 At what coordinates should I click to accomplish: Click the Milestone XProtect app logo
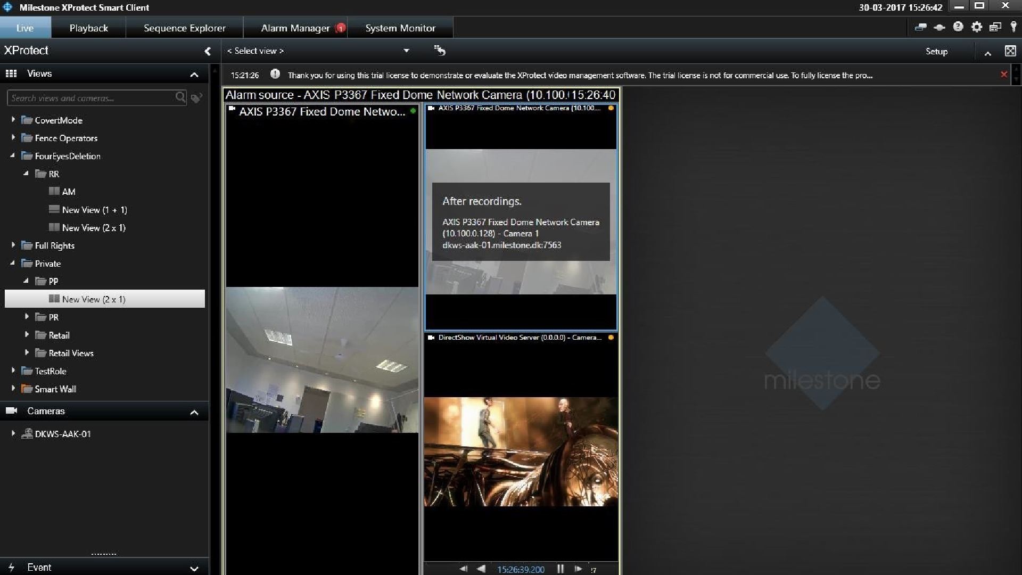pyautogui.click(x=7, y=7)
